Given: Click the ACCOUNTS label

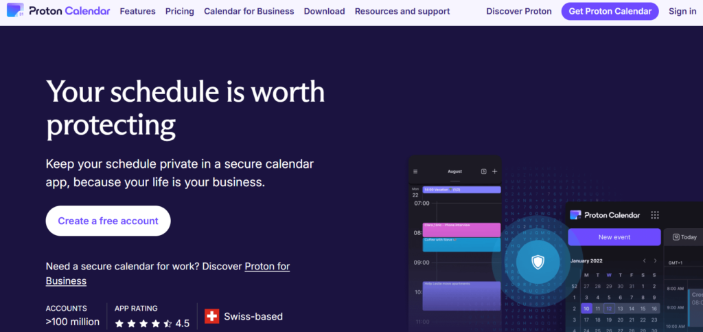Looking at the screenshot, I should click(x=67, y=309).
